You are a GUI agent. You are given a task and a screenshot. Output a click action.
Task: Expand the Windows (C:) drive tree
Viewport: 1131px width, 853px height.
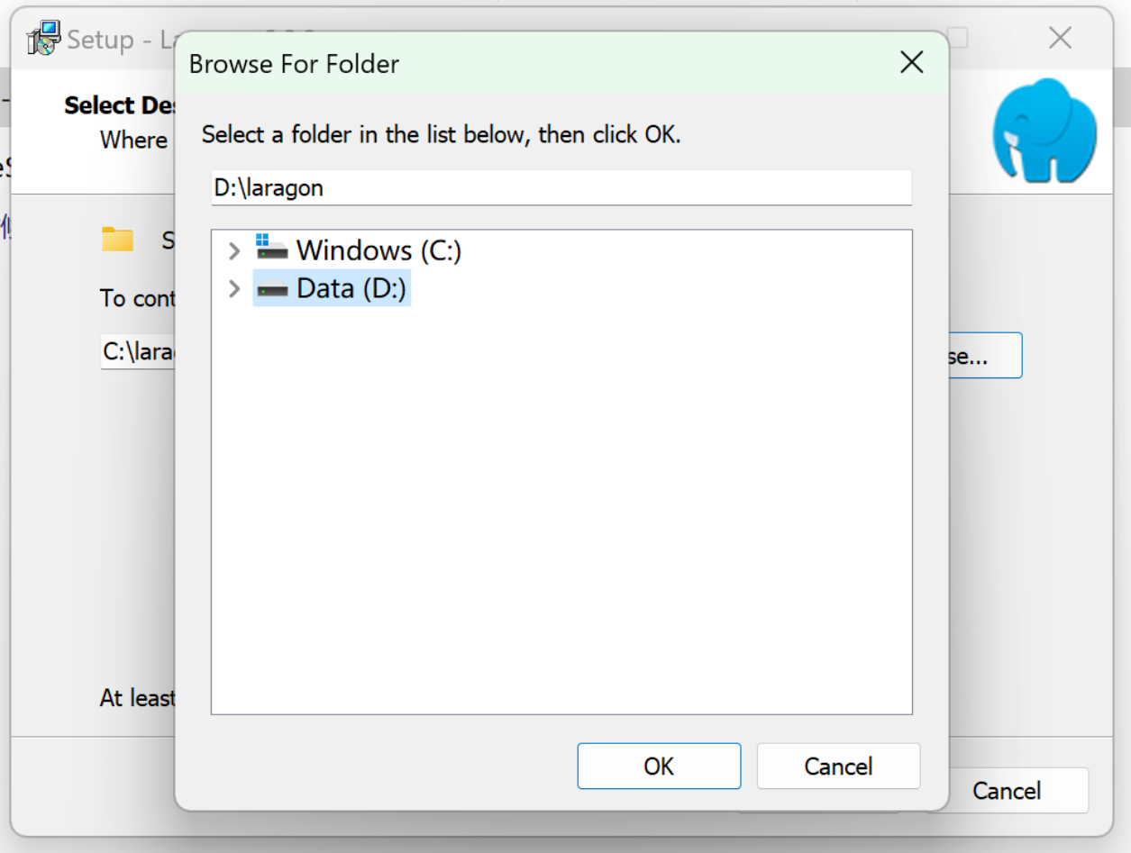[234, 250]
